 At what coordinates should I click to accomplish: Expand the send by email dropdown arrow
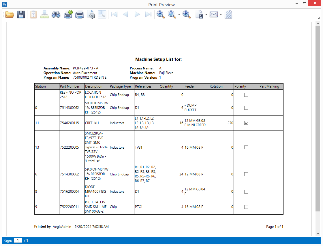[221, 14]
